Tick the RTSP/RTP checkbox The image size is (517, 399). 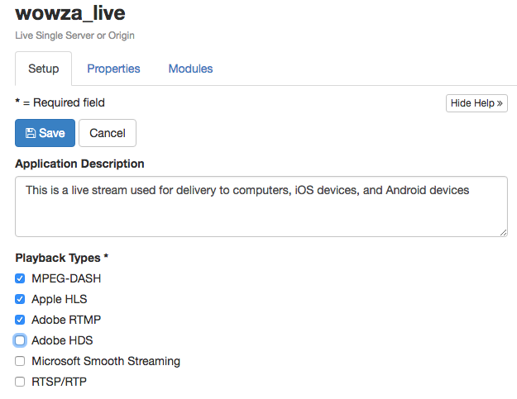pyautogui.click(x=20, y=382)
